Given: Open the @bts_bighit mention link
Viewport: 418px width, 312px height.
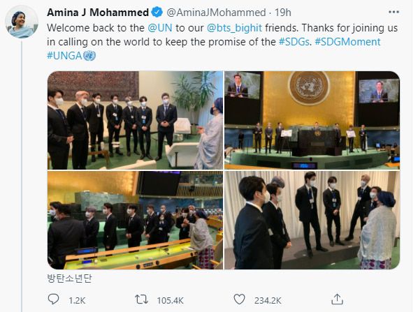Looking at the screenshot, I should click(x=234, y=28).
